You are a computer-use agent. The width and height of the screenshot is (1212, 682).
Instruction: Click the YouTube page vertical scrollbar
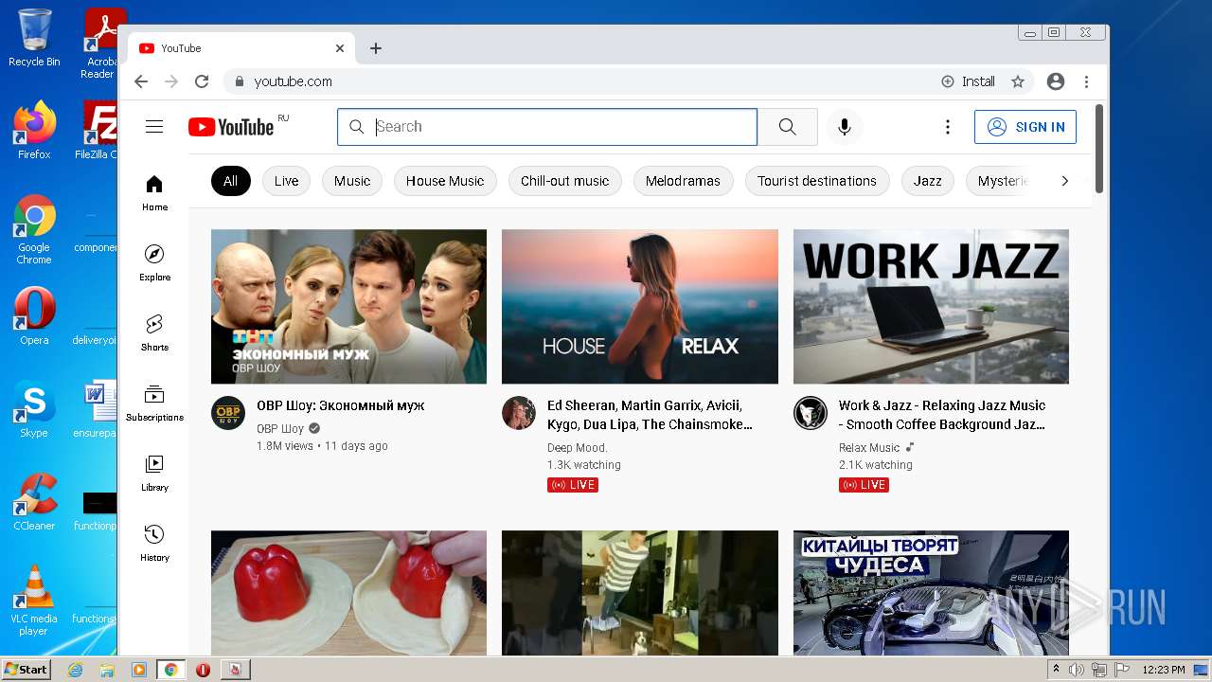coord(1098,149)
